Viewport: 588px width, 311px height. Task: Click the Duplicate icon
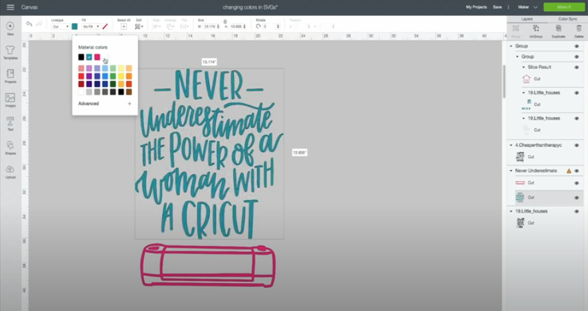click(558, 31)
